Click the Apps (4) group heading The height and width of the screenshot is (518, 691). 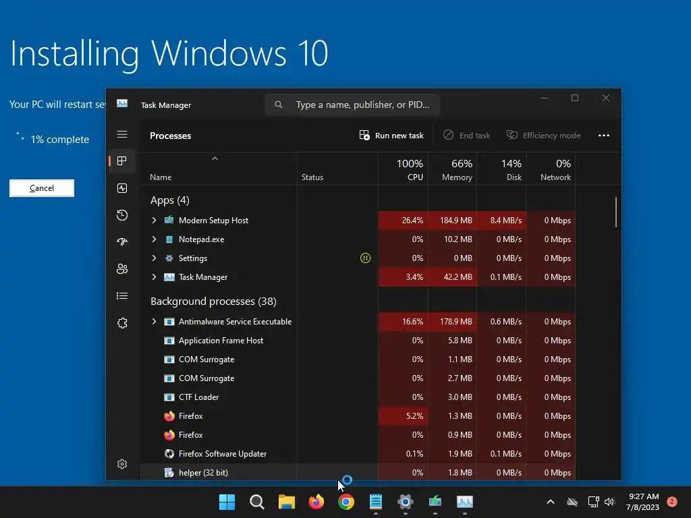(169, 200)
